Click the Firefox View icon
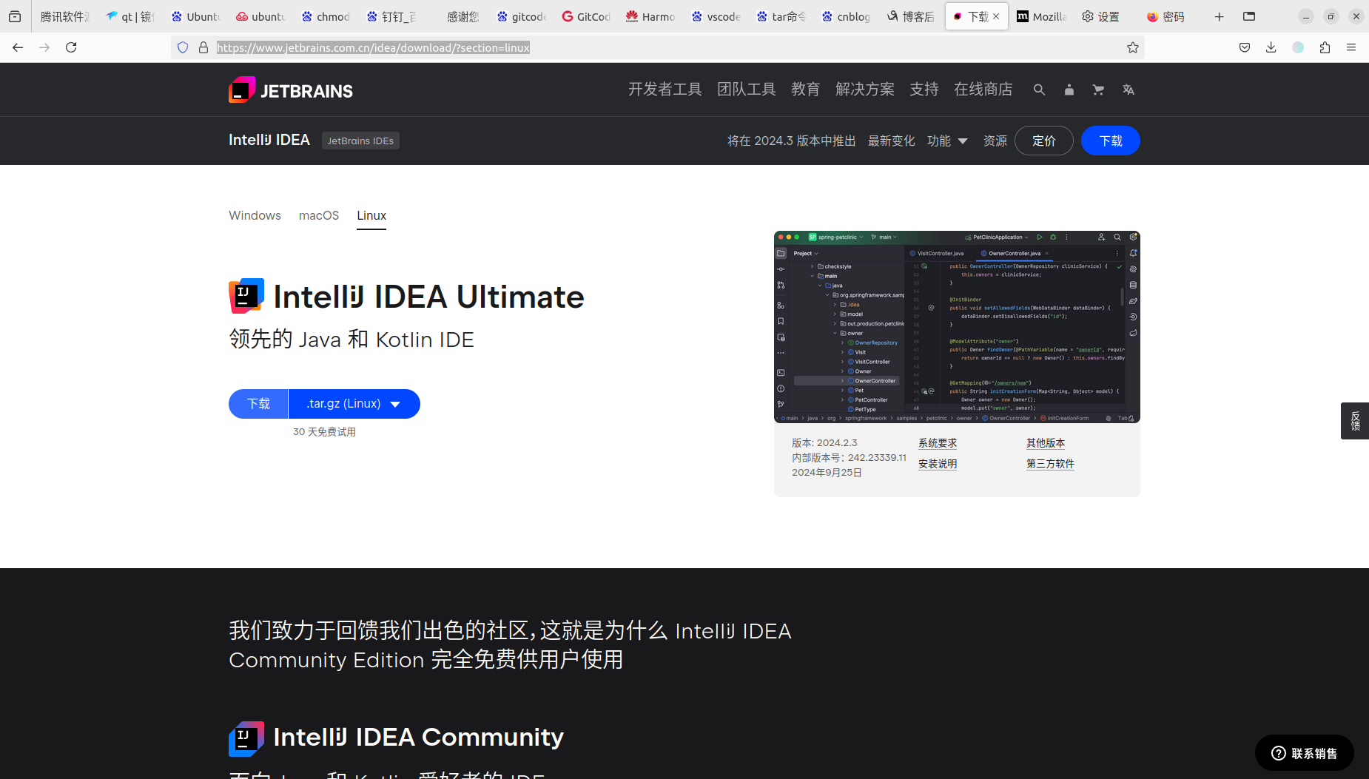The width and height of the screenshot is (1369, 779). click(x=15, y=16)
